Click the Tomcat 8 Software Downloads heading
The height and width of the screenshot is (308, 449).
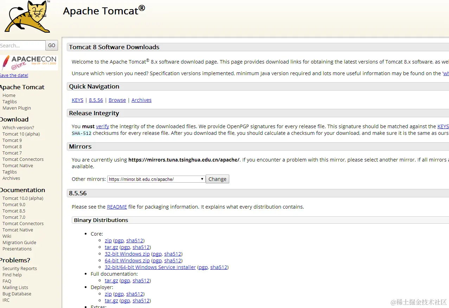point(114,47)
